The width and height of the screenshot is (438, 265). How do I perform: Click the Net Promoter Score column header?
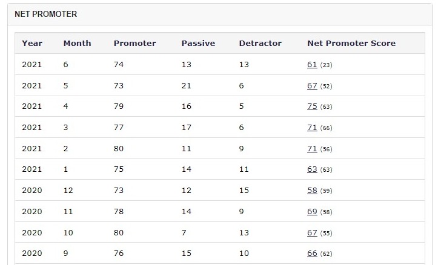351,43
